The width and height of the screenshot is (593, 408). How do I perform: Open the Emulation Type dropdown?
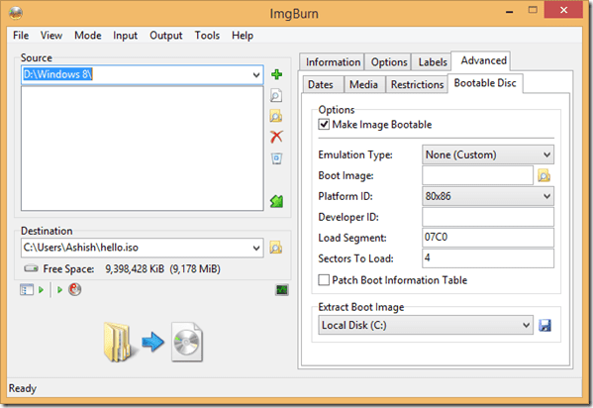click(546, 154)
